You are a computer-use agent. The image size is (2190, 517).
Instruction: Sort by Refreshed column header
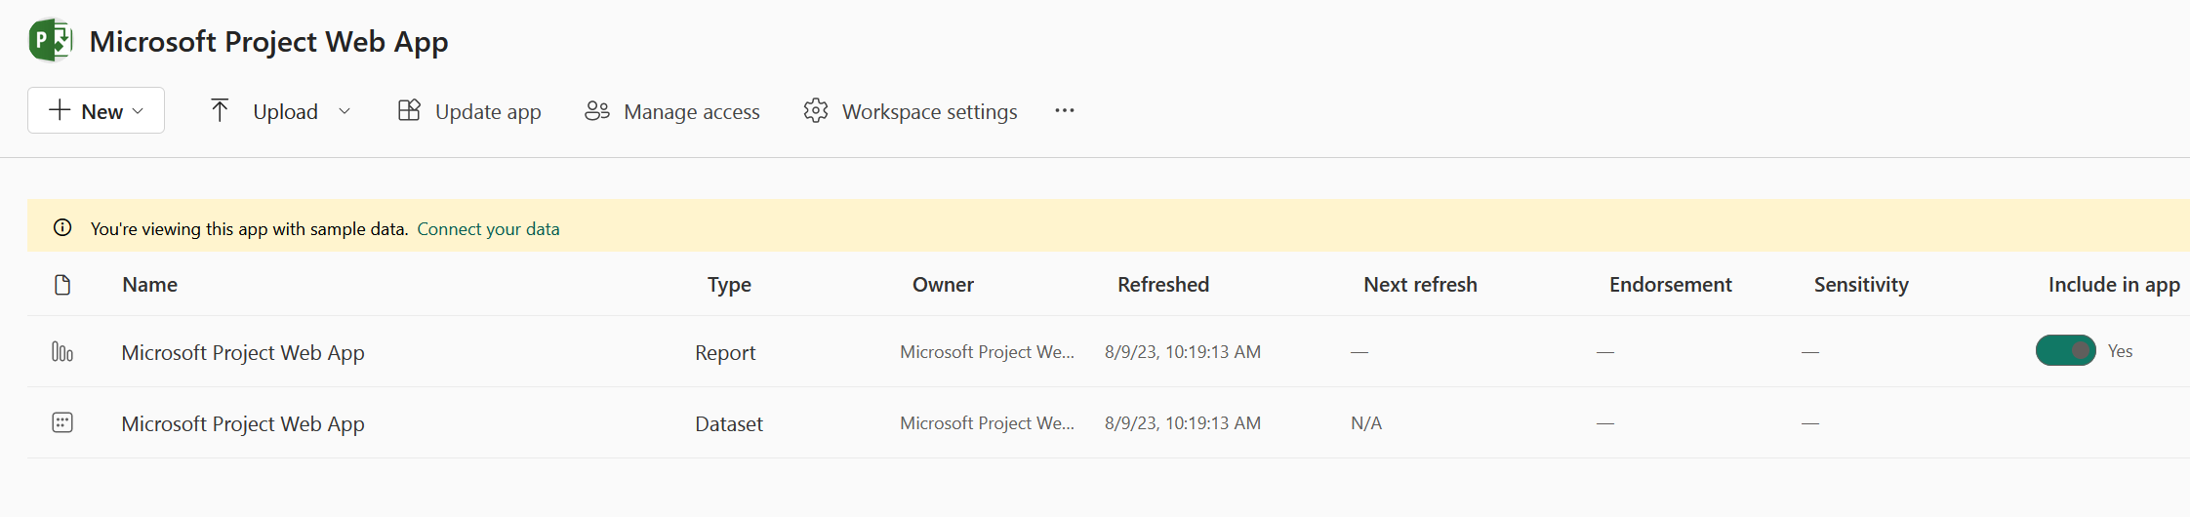click(1163, 284)
